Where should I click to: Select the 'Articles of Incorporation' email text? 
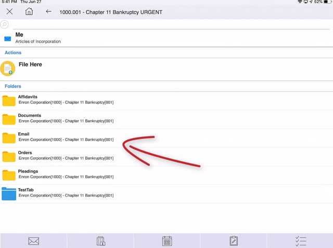click(x=38, y=42)
